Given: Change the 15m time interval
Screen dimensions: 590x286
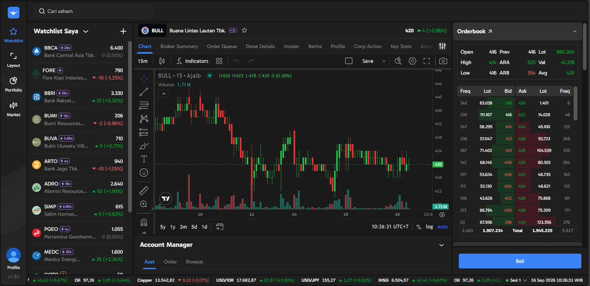Looking at the screenshot, I should pyautogui.click(x=143, y=61).
